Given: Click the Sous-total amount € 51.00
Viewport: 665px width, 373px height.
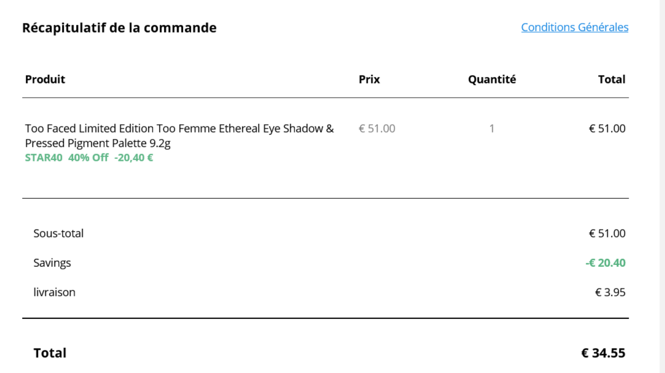Looking at the screenshot, I should pos(607,233).
